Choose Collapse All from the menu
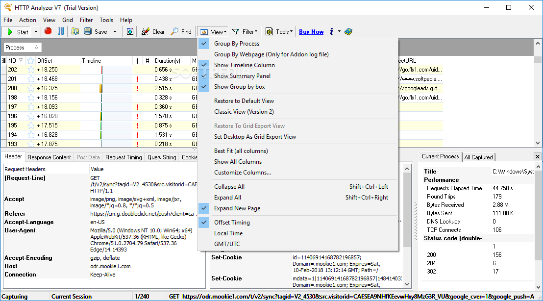This screenshot has width=543, height=301. tap(229, 187)
